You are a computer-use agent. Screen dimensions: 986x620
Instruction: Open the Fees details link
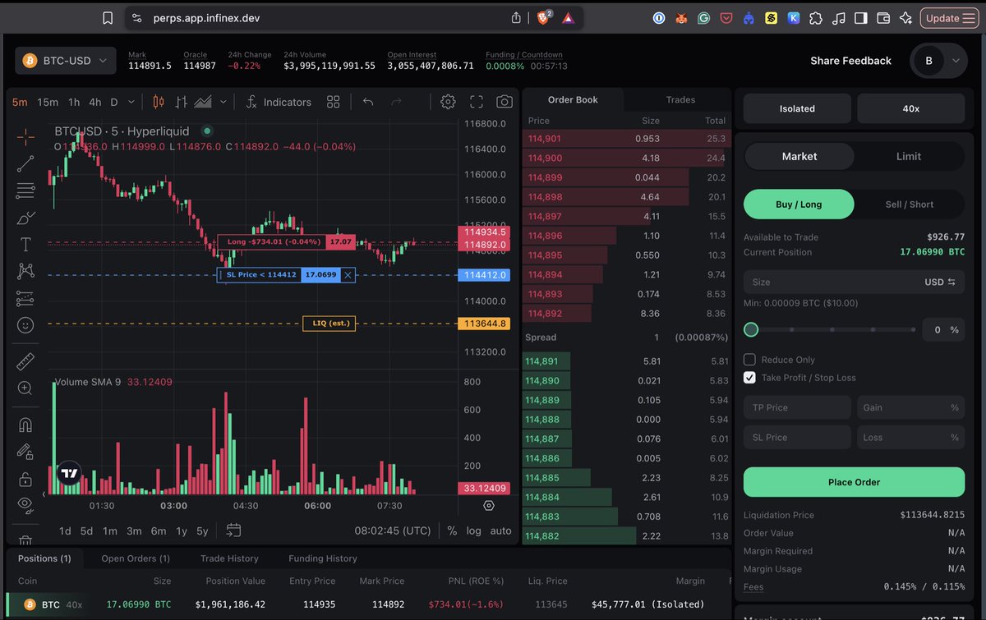(753, 587)
